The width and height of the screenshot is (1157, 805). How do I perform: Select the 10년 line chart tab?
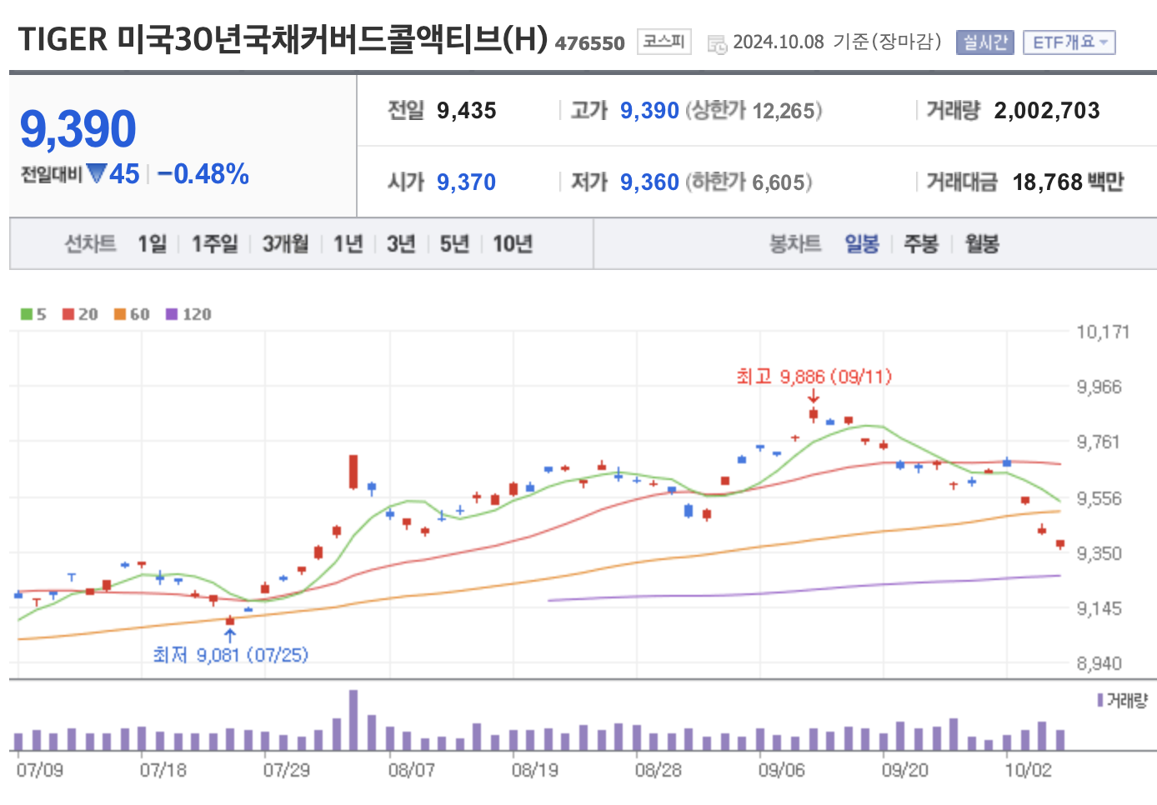[x=513, y=243]
